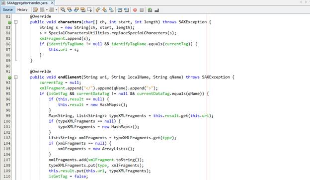The width and height of the screenshot is (310, 180).
Task: Click line number 90 in the gutter
Action: (8, 66)
